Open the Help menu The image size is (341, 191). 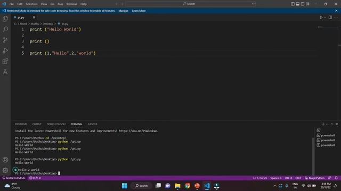coord(84,4)
